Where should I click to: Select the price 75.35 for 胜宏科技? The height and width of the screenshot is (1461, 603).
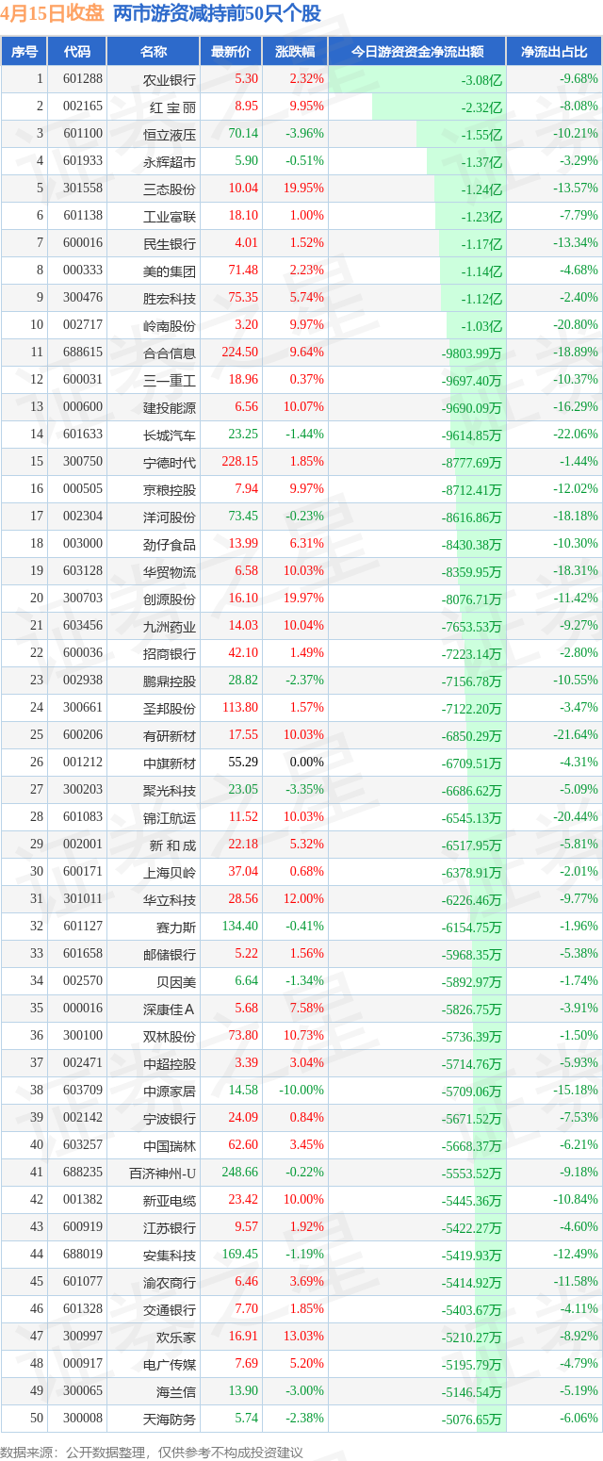click(x=243, y=298)
